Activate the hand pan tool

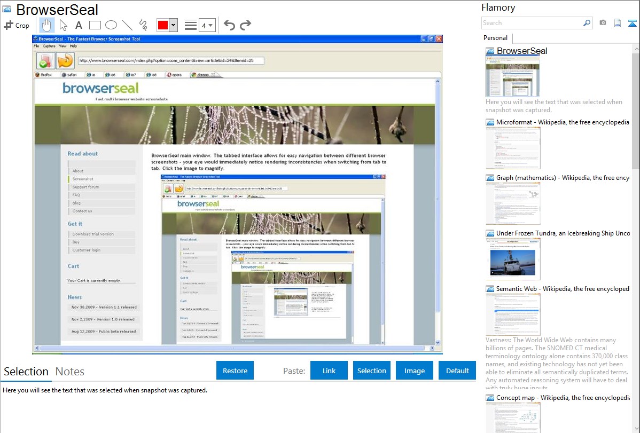(47, 25)
